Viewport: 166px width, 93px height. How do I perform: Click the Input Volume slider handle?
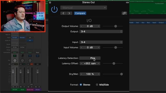[116, 48]
